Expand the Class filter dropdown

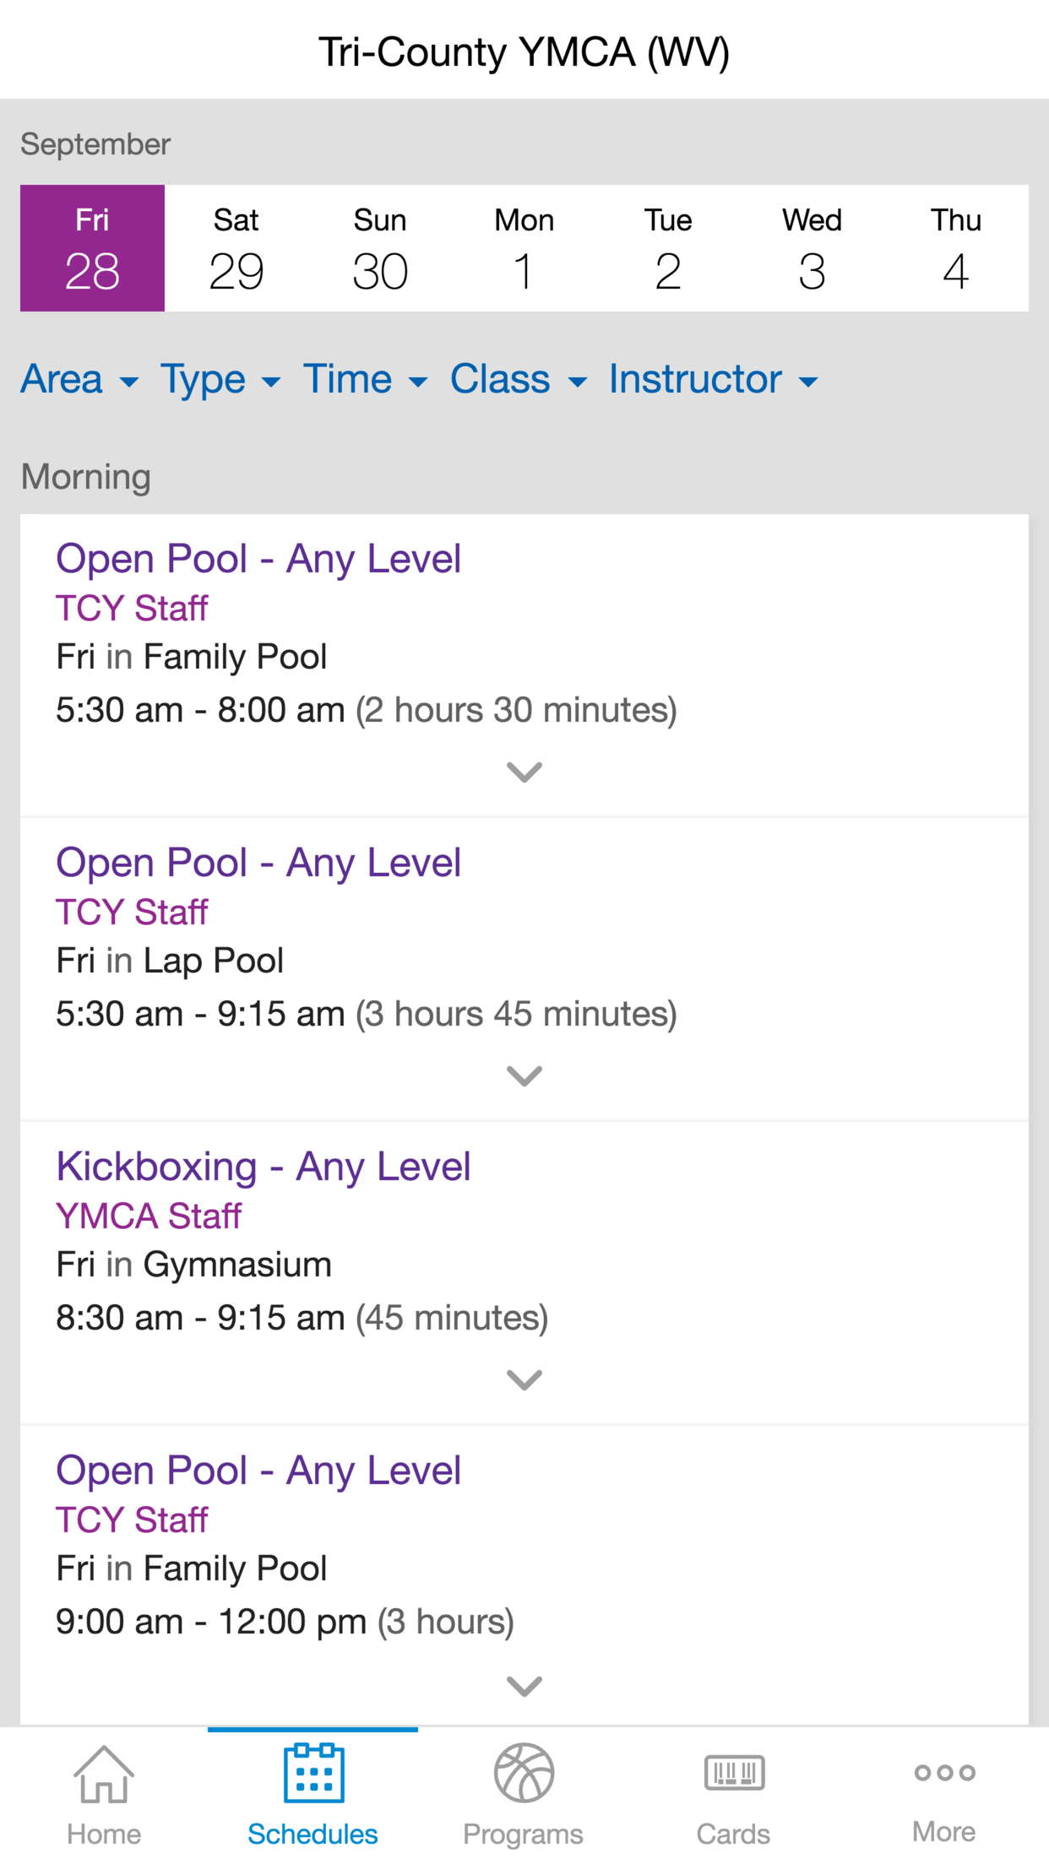(518, 379)
